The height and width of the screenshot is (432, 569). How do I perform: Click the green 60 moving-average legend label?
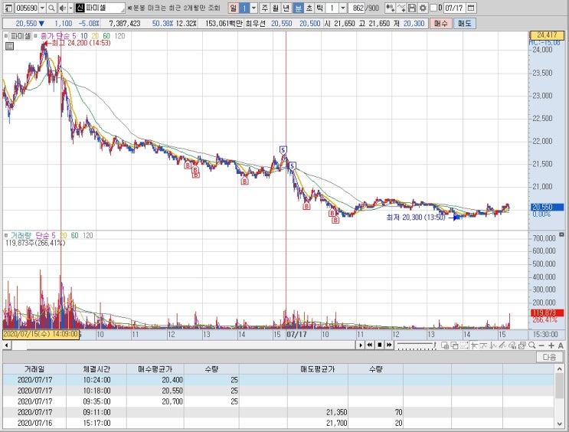click(106, 36)
